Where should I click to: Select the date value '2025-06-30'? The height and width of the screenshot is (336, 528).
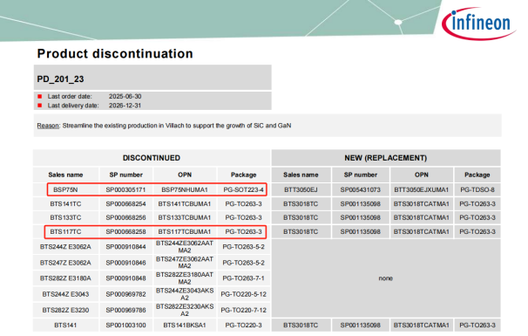click(x=125, y=96)
